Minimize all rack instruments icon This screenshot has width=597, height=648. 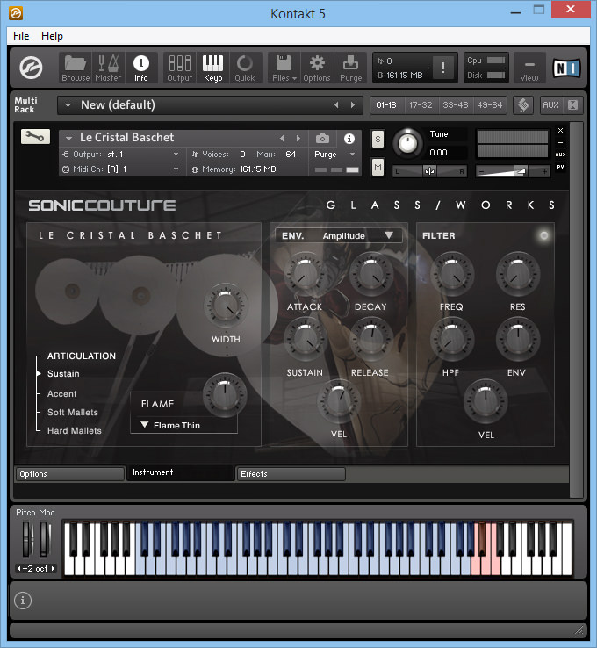pos(572,105)
